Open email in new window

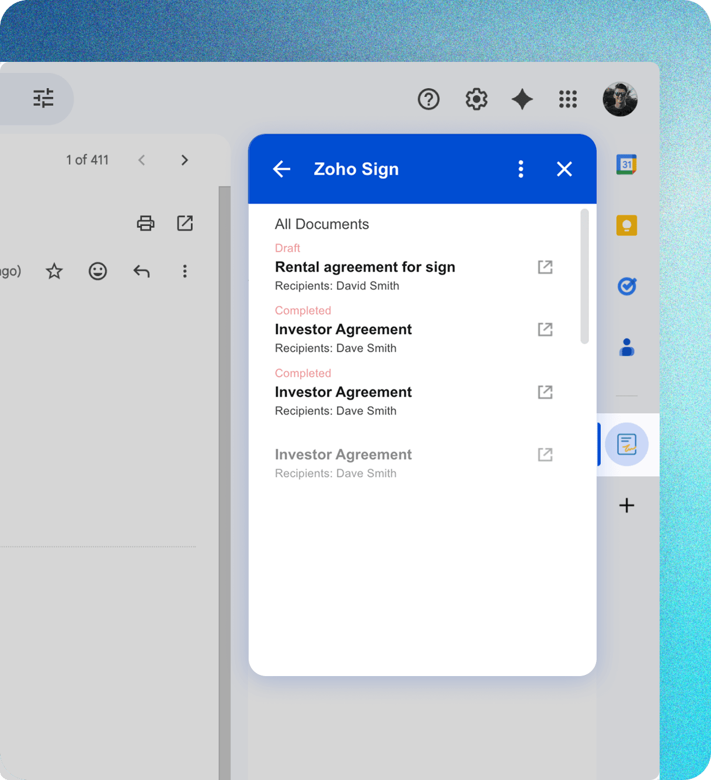[185, 223]
